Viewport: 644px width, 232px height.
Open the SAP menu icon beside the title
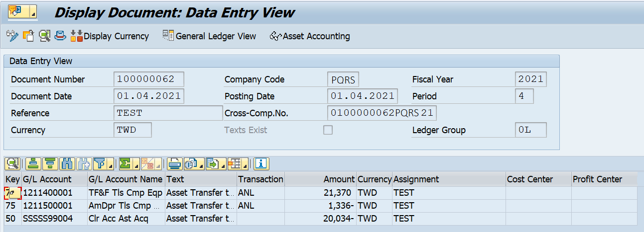23,11
